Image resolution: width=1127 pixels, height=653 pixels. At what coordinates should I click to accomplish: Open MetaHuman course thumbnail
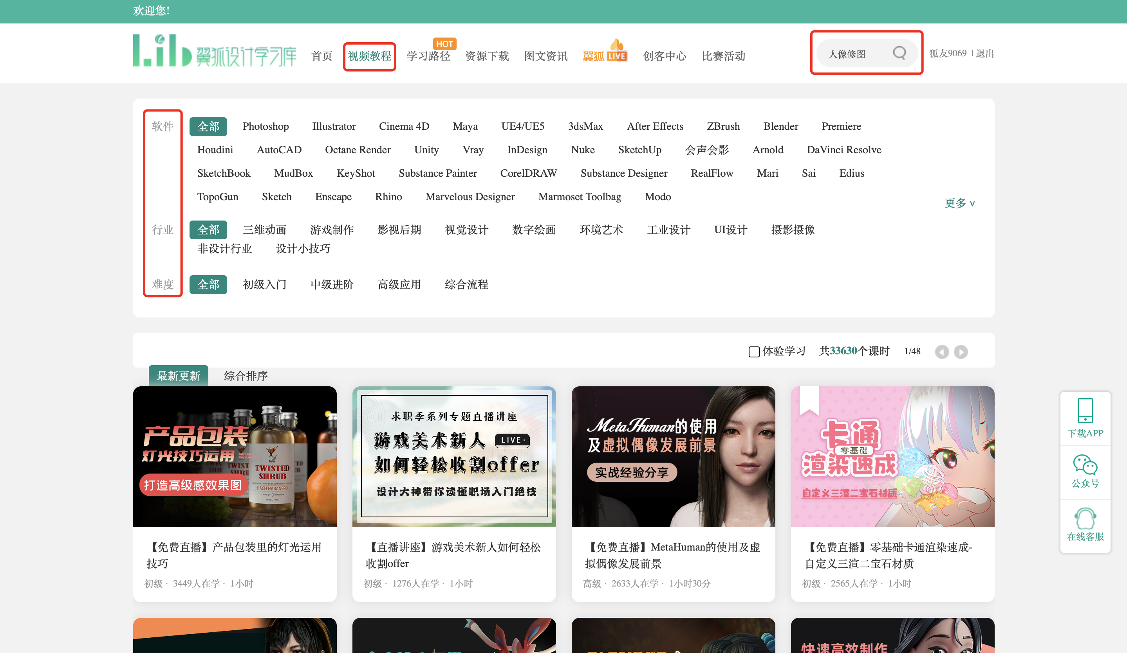tap(673, 456)
